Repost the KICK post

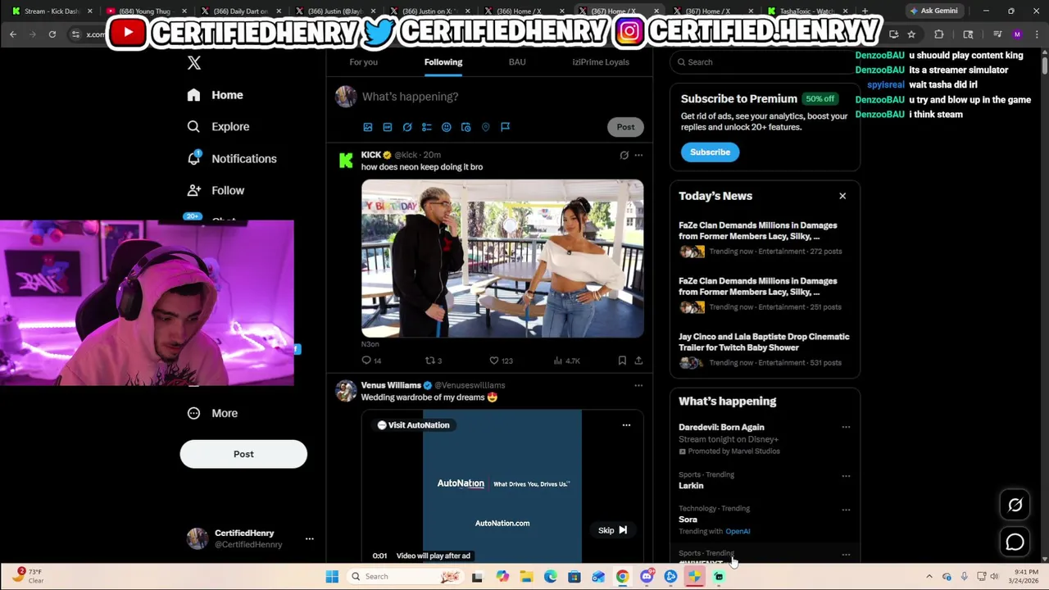[x=434, y=361]
